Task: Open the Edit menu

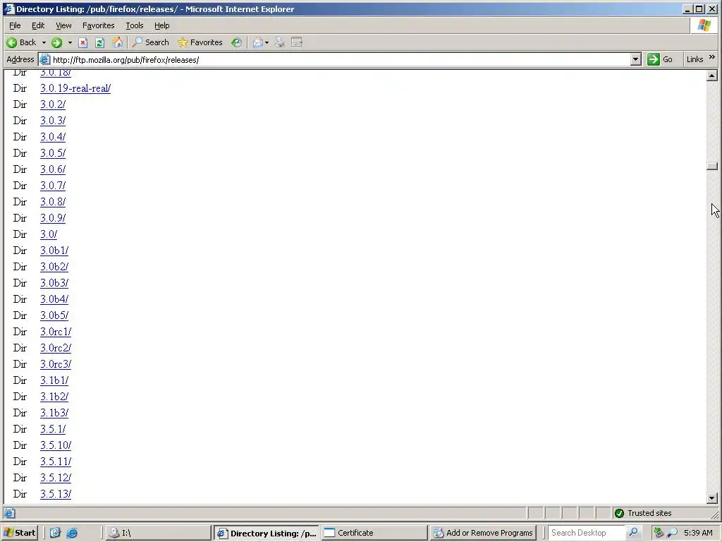Action: coord(38,25)
